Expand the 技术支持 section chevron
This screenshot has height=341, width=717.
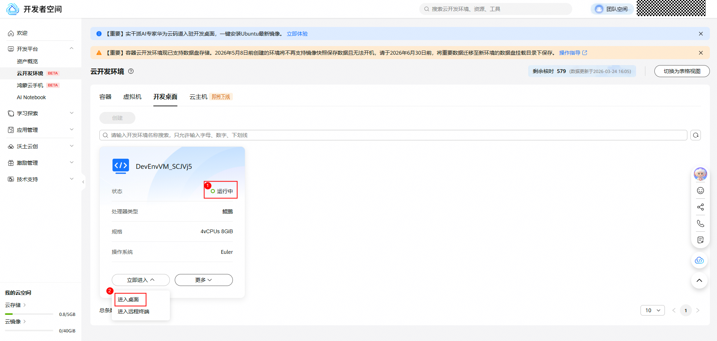[x=72, y=179]
